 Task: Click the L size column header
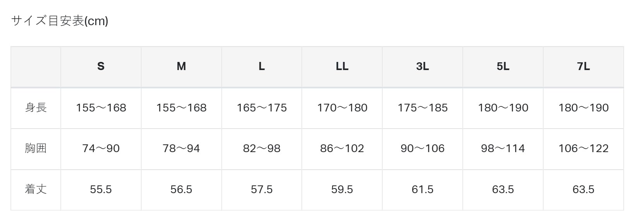tap(262, 67)
